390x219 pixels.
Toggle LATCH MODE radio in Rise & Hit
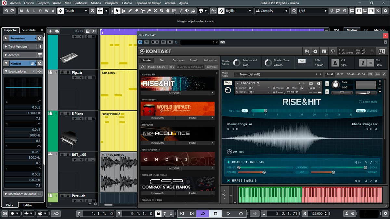[360, 102]
